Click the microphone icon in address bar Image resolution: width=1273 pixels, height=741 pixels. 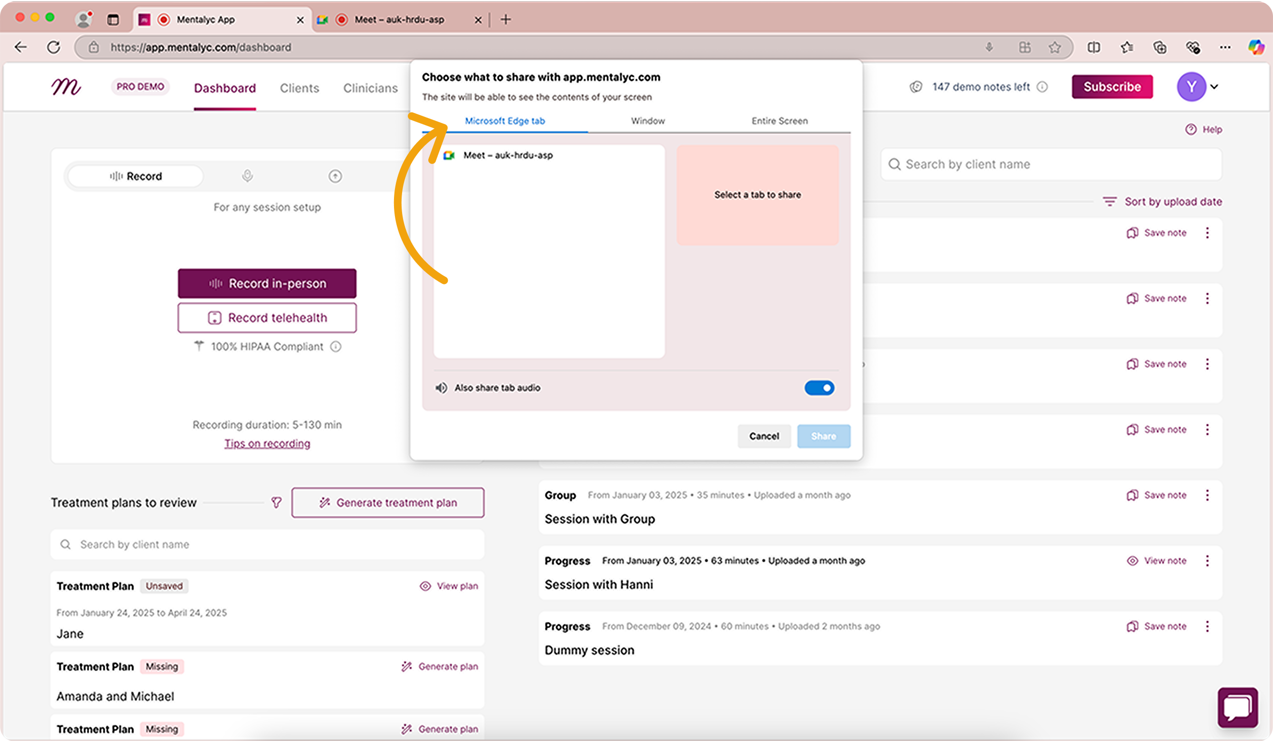[x=989, y=48]
